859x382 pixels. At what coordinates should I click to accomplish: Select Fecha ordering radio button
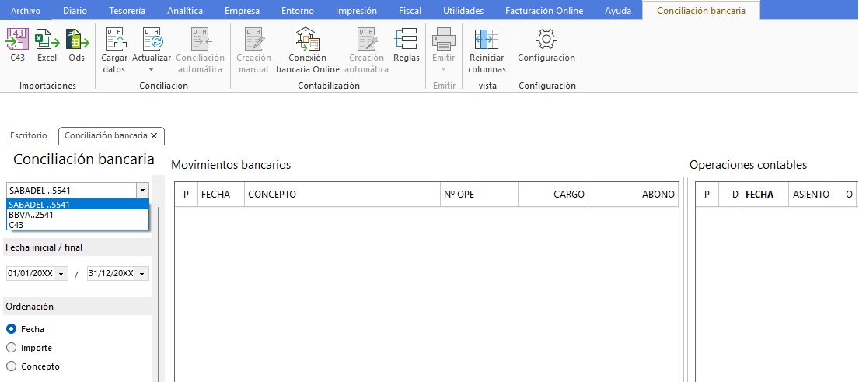pyautogui.click(x=11, y=329)
